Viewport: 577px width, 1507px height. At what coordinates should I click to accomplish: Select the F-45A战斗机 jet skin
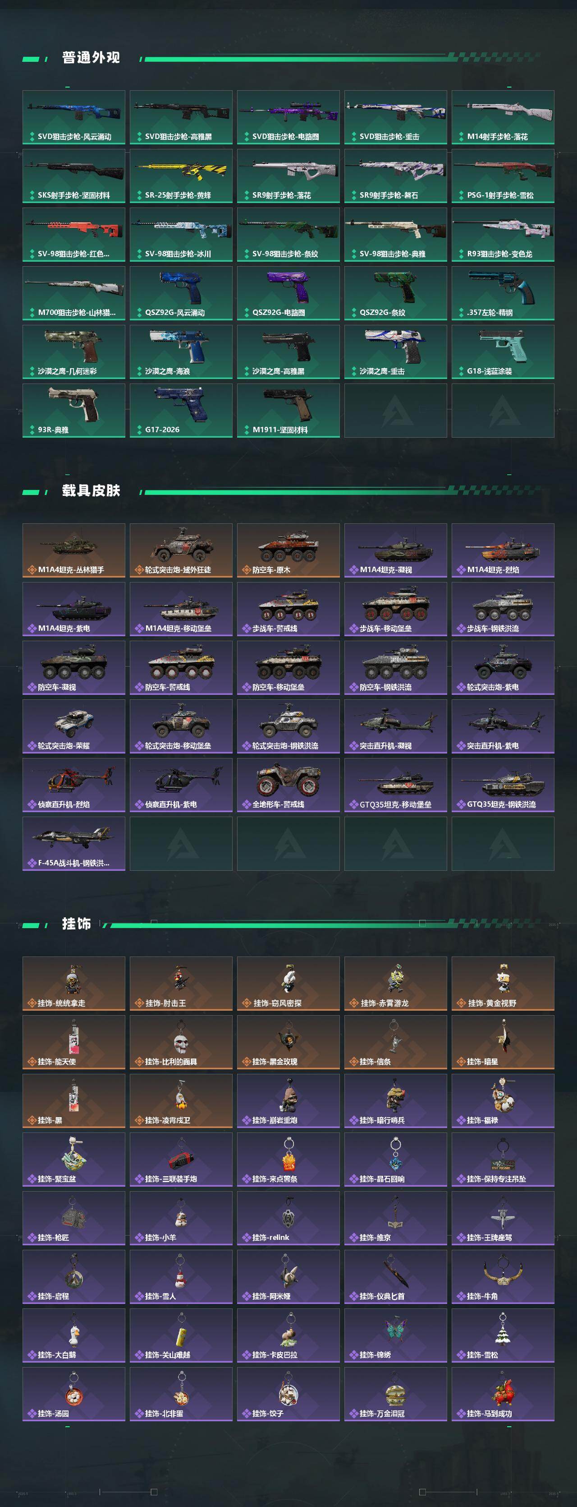(x=73, y=844)
